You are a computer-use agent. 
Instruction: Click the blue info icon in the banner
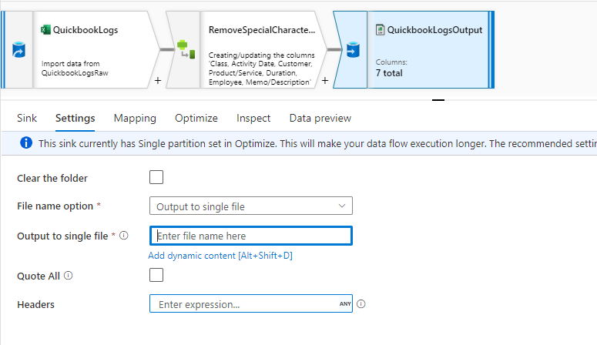click(x=26, y=143)
